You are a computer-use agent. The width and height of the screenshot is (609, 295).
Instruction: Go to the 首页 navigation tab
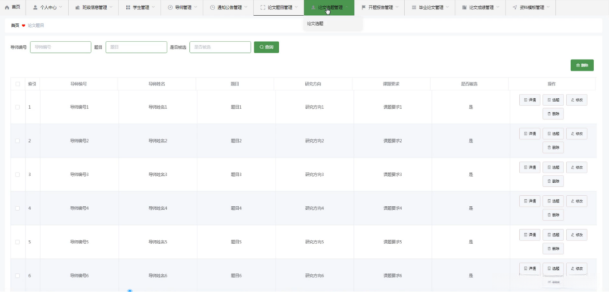click(13, 7)
